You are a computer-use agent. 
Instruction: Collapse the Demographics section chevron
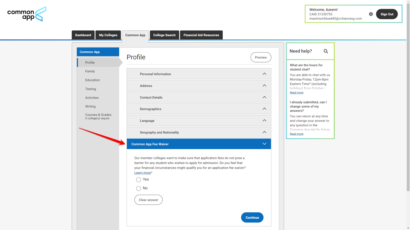264,109
